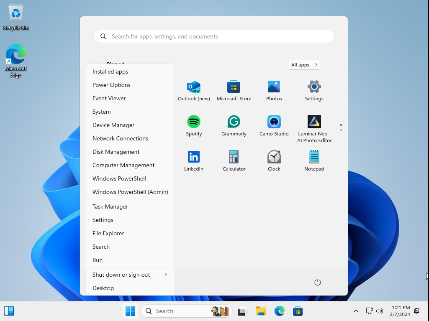This screenshot has width=429, height=321.
Task: Open Event Viewer from the menu
Action: tap(130, 98)
